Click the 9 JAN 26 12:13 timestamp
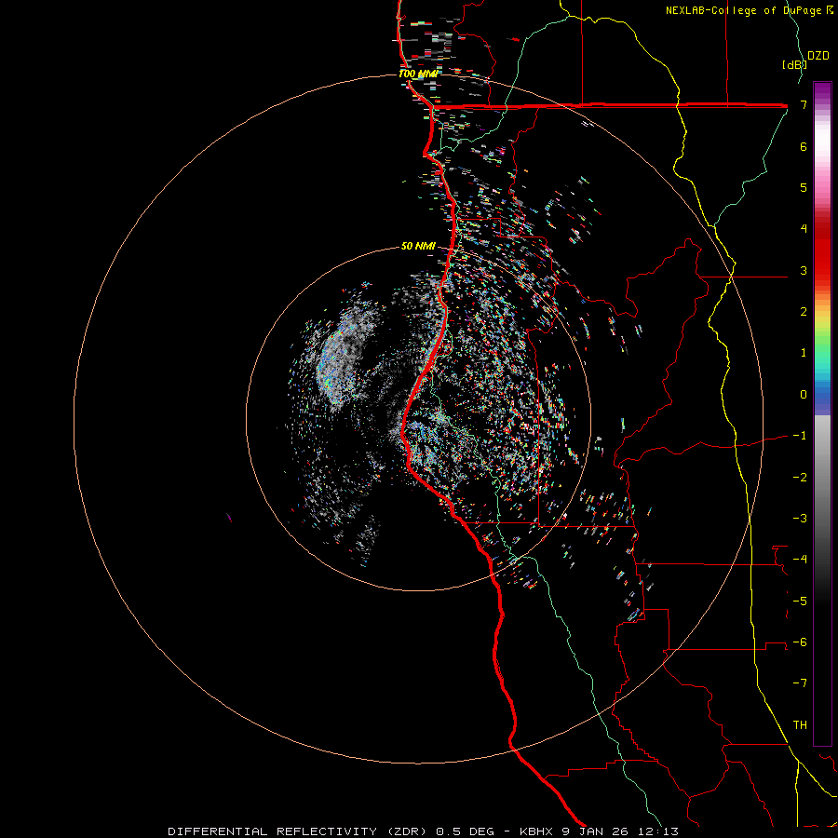 [620, 831]
